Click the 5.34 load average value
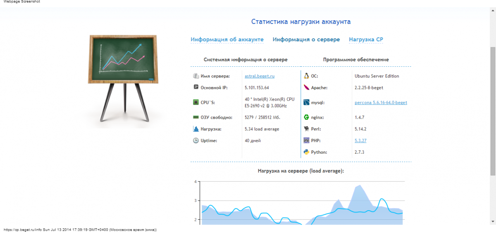This screenshot has height=232, width=496. 262,129
